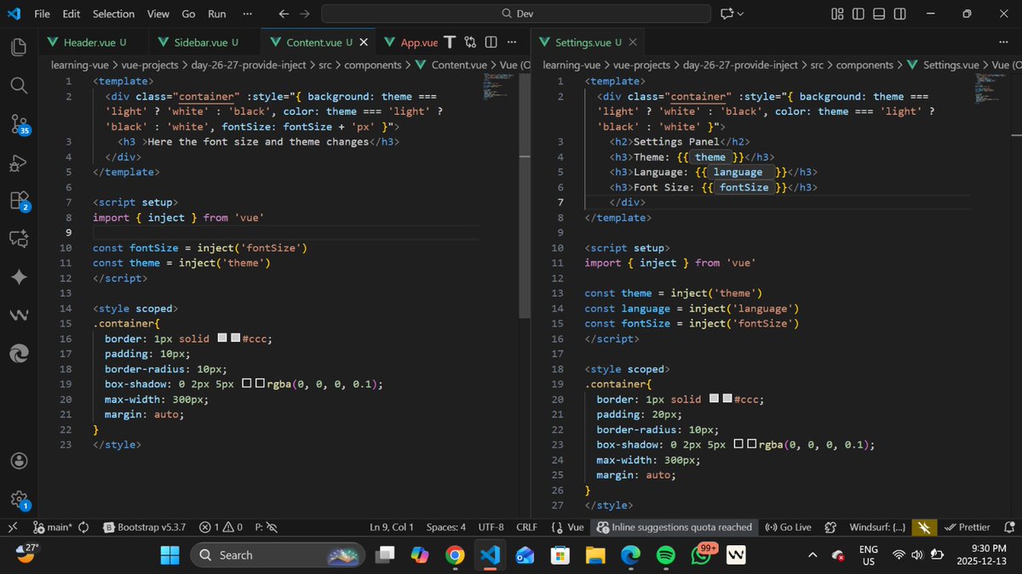This screenshot has width=1022, height=574.
Task: Click the main branch in status bar
Action: coord(53,527)
